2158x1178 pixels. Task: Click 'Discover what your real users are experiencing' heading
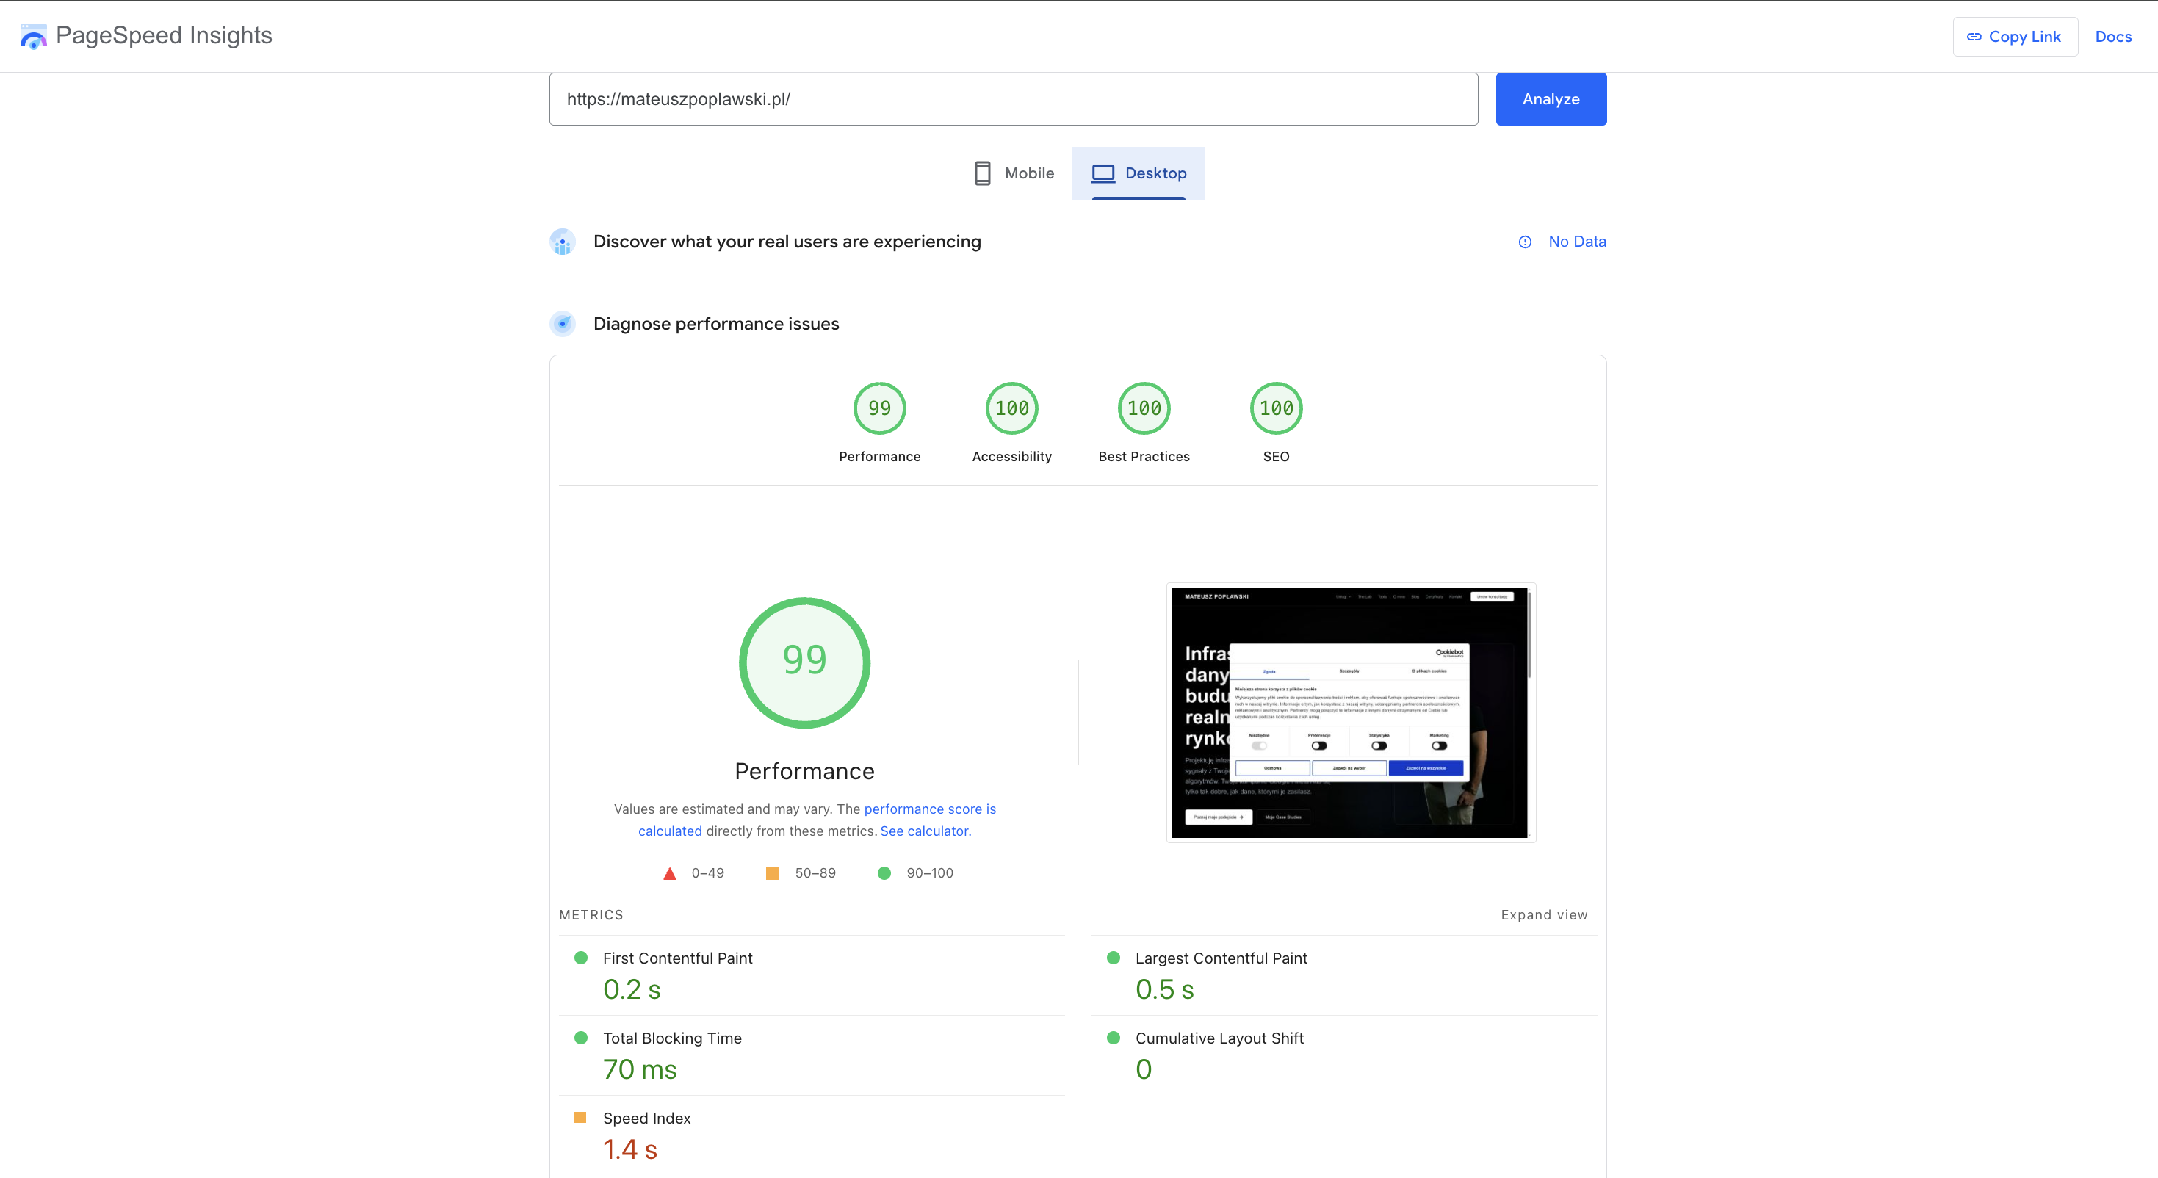click(787, 242)
